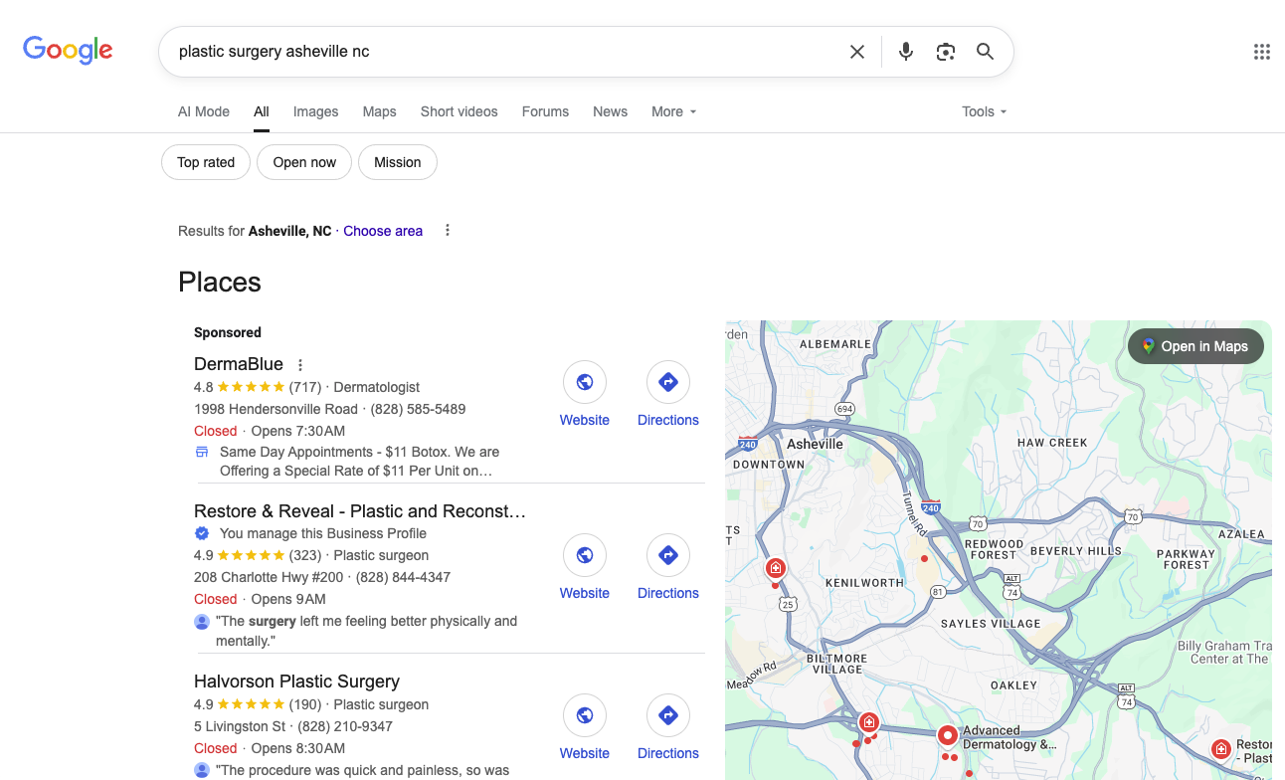
Task: Open the Google apps grid
Action: (1261, 52)
